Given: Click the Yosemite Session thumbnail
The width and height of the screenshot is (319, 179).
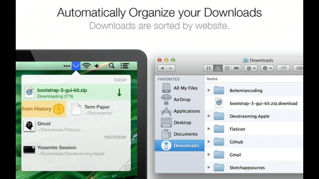Looking at the screenshot, I should 29,150.
